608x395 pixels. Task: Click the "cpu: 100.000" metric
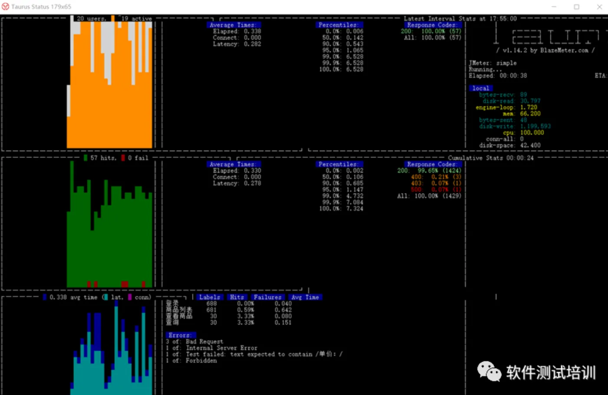tap(523, 132)
